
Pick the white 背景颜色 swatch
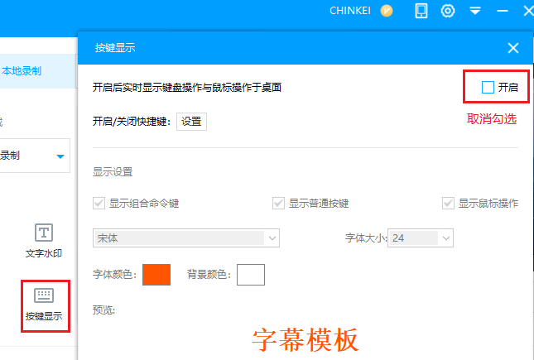pos(250,274)
